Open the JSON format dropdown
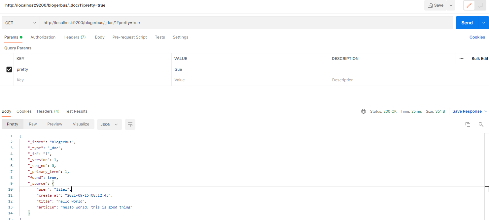 pyautogui.click(x=109, y=124)
